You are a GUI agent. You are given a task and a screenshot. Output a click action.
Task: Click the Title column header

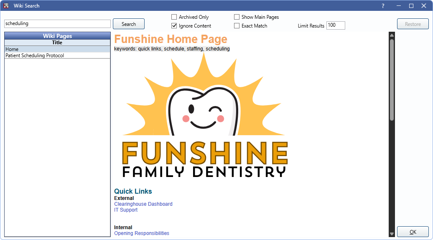click(x=57, y=43)
